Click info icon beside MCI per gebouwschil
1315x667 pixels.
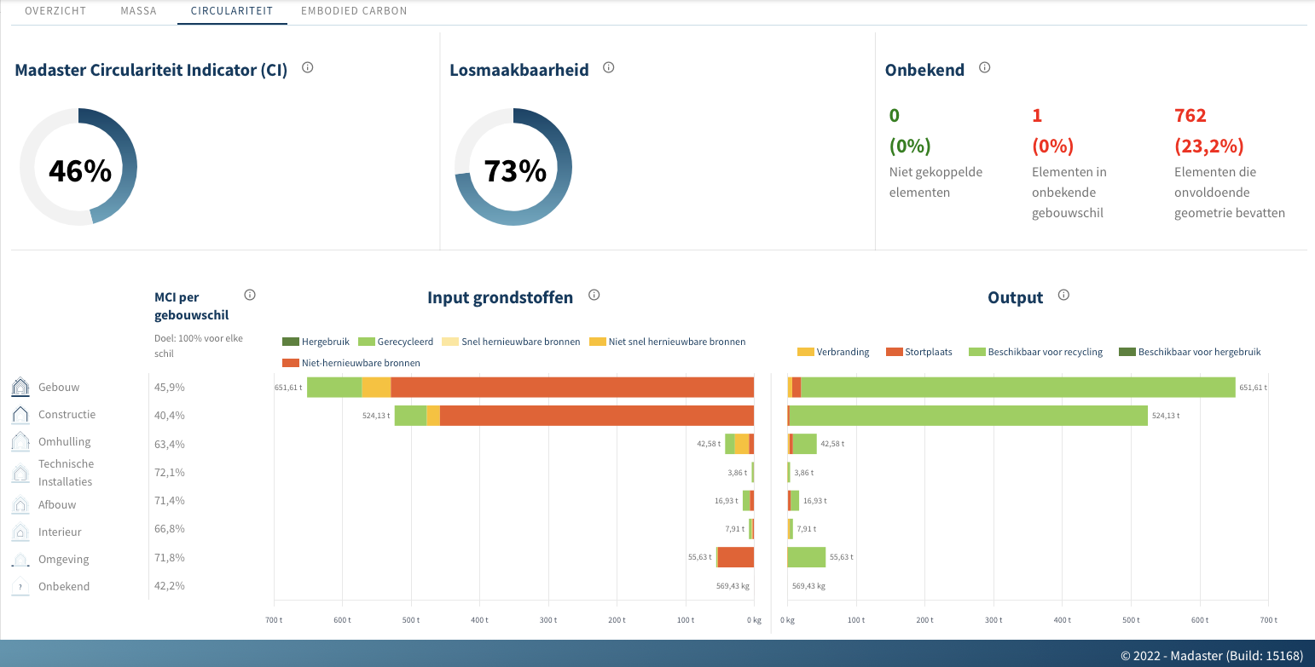point(250,295)
